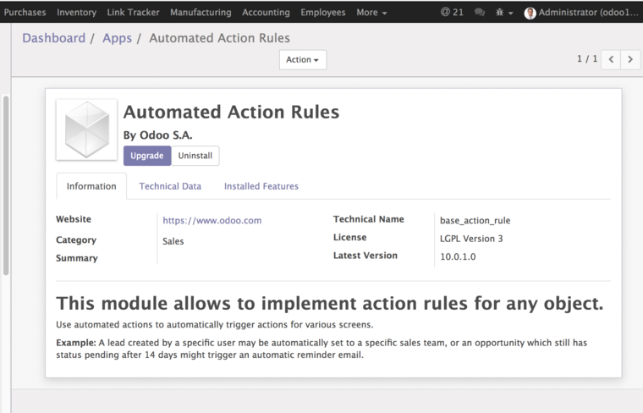This screenshot has width=643, height=413.
Task: Click the Upgrade button
Action: pyautogui.click(x=147, y=156)
